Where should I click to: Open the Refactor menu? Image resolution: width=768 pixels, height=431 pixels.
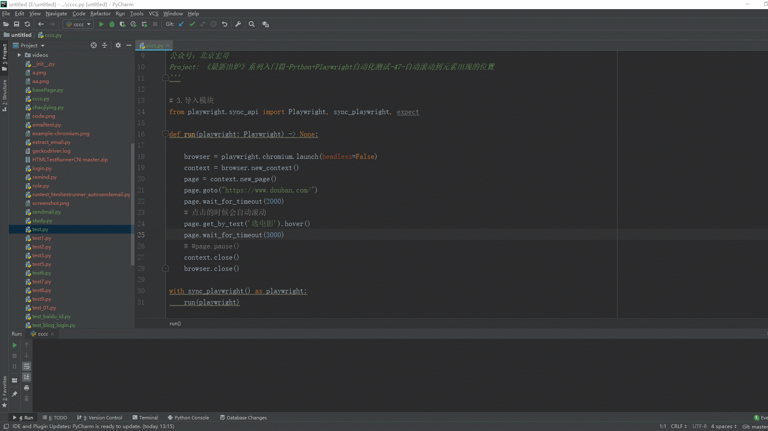[100, 14]
